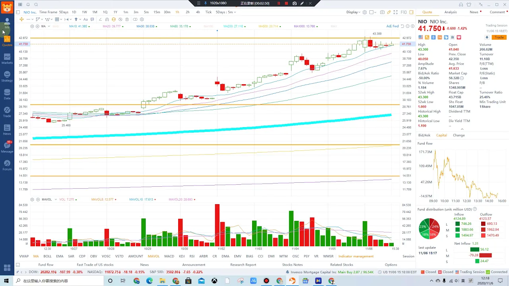Click the hide drawings icon

click(120, 19)
